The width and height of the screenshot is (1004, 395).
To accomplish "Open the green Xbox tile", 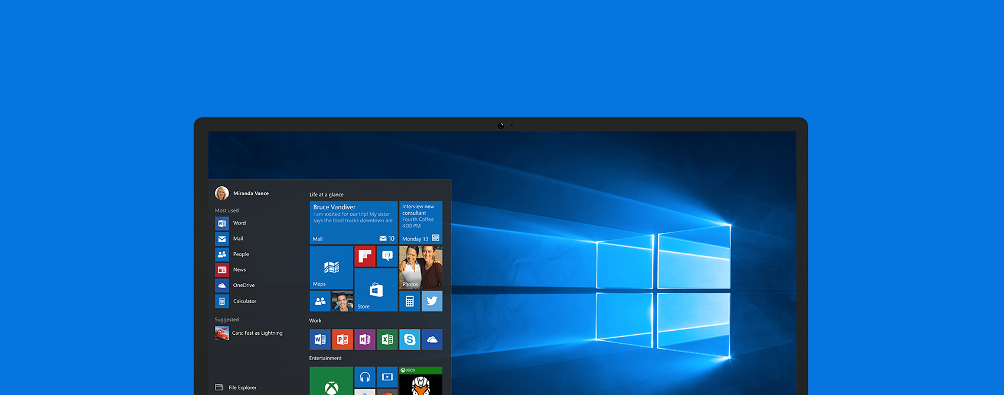I will (x=331, y=381).
